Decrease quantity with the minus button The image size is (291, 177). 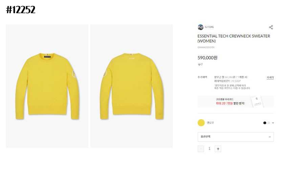pyautogui.click(x=201, y=149)
